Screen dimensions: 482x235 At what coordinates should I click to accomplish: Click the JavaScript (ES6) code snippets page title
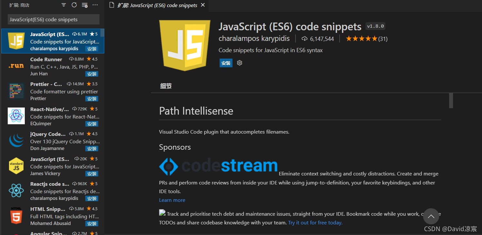pos(290,26)
